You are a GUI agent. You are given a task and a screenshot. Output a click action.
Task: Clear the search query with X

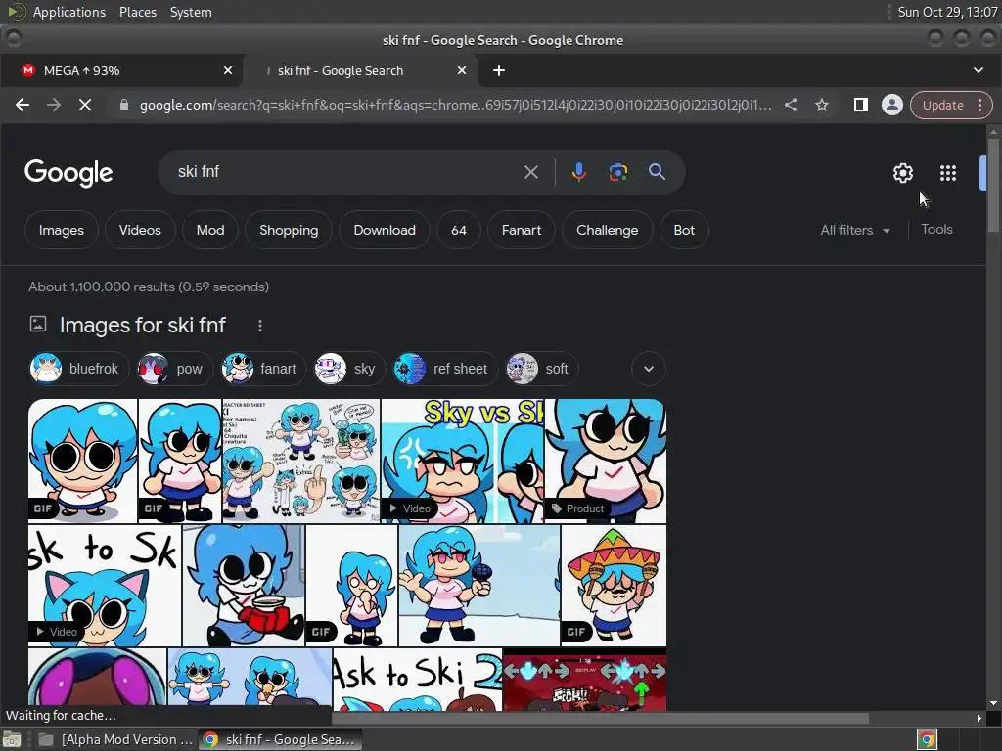(531, 172)
